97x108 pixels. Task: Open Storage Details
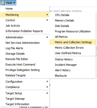15,54
